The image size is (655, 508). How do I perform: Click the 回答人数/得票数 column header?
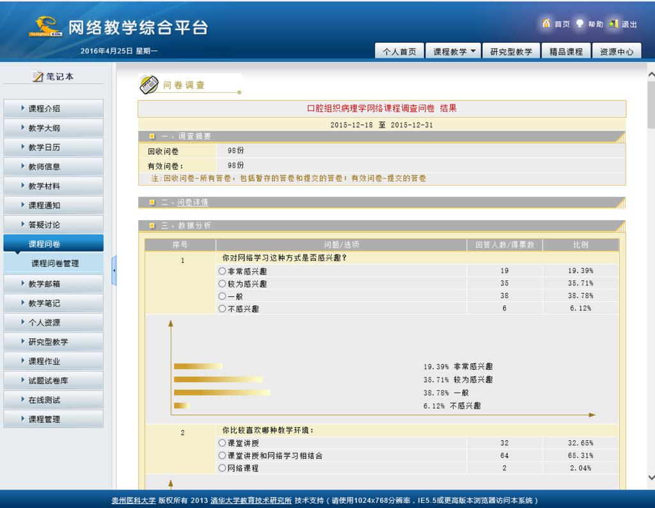pyautogui.click(x=505, y=245)
